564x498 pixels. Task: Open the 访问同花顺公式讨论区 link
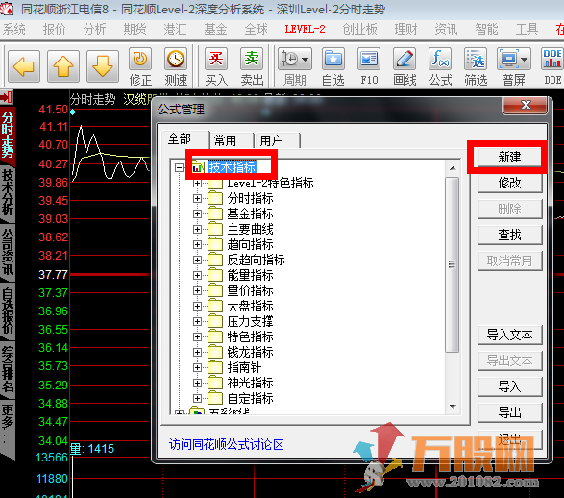point(226,445)
